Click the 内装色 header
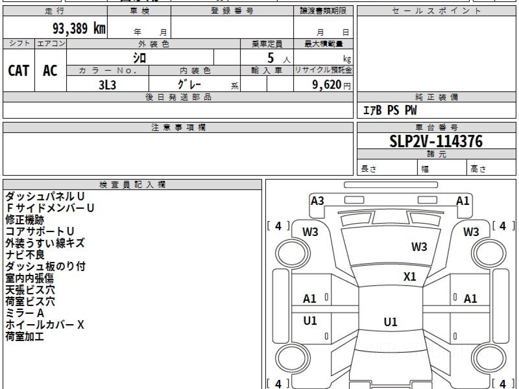This screenshot has height=389, width=519. [x=195, y=70]
